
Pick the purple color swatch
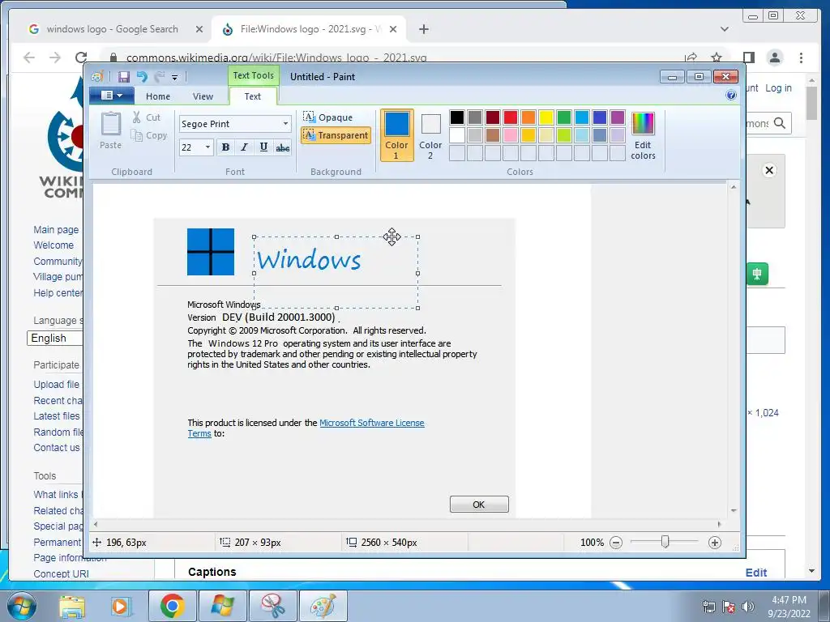617,117
